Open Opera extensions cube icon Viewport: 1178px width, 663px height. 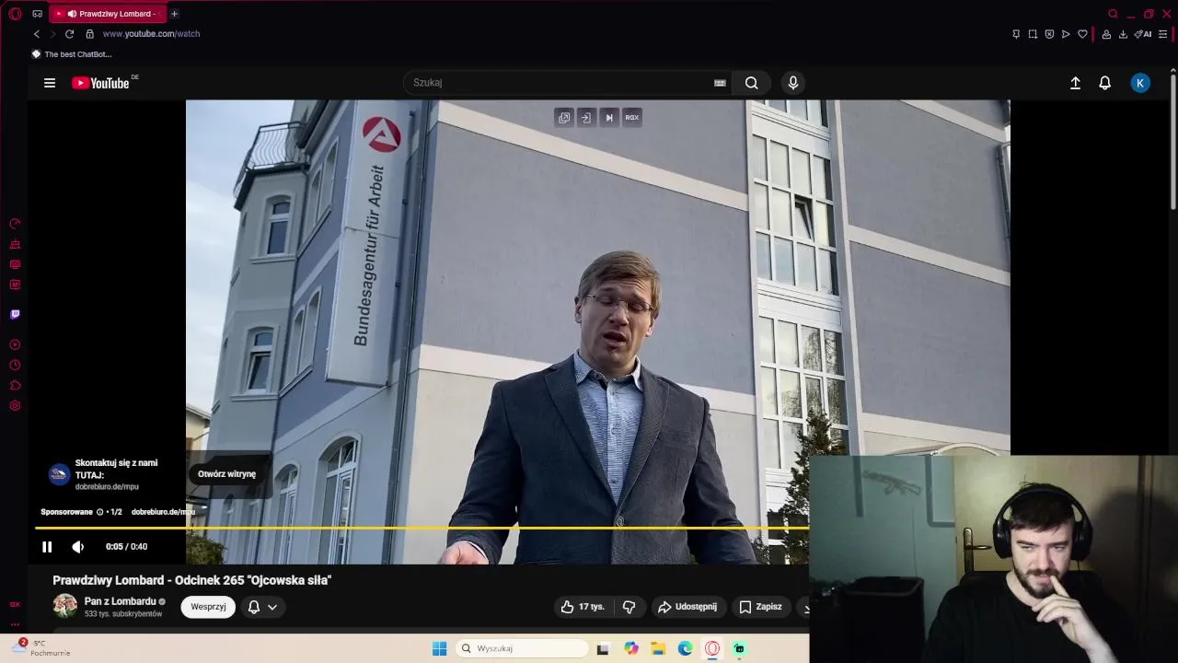click(x=1106, y=34)
